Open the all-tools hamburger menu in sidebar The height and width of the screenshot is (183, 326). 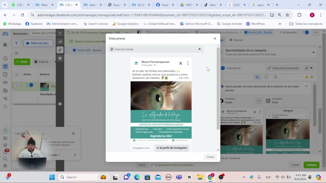[x=5, y=106]
